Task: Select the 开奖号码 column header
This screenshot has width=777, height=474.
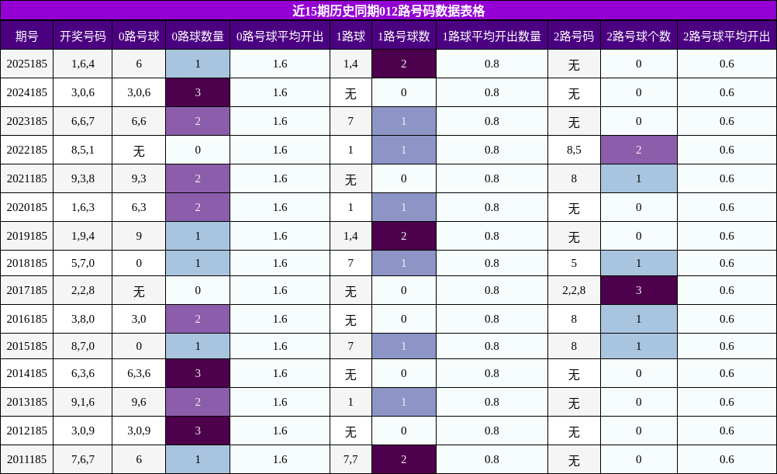Action: click(x=83, y=35)
